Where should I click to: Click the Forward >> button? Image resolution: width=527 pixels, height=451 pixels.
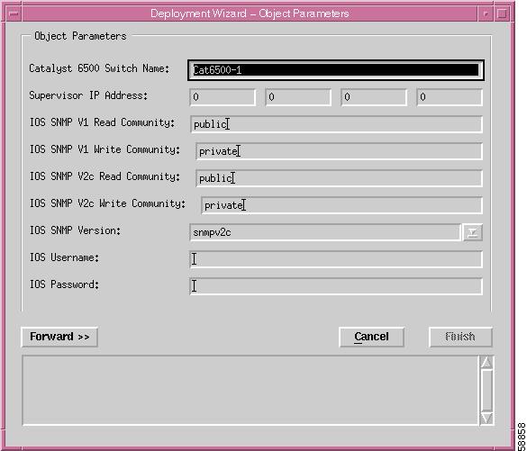click(x=59, y=337)
